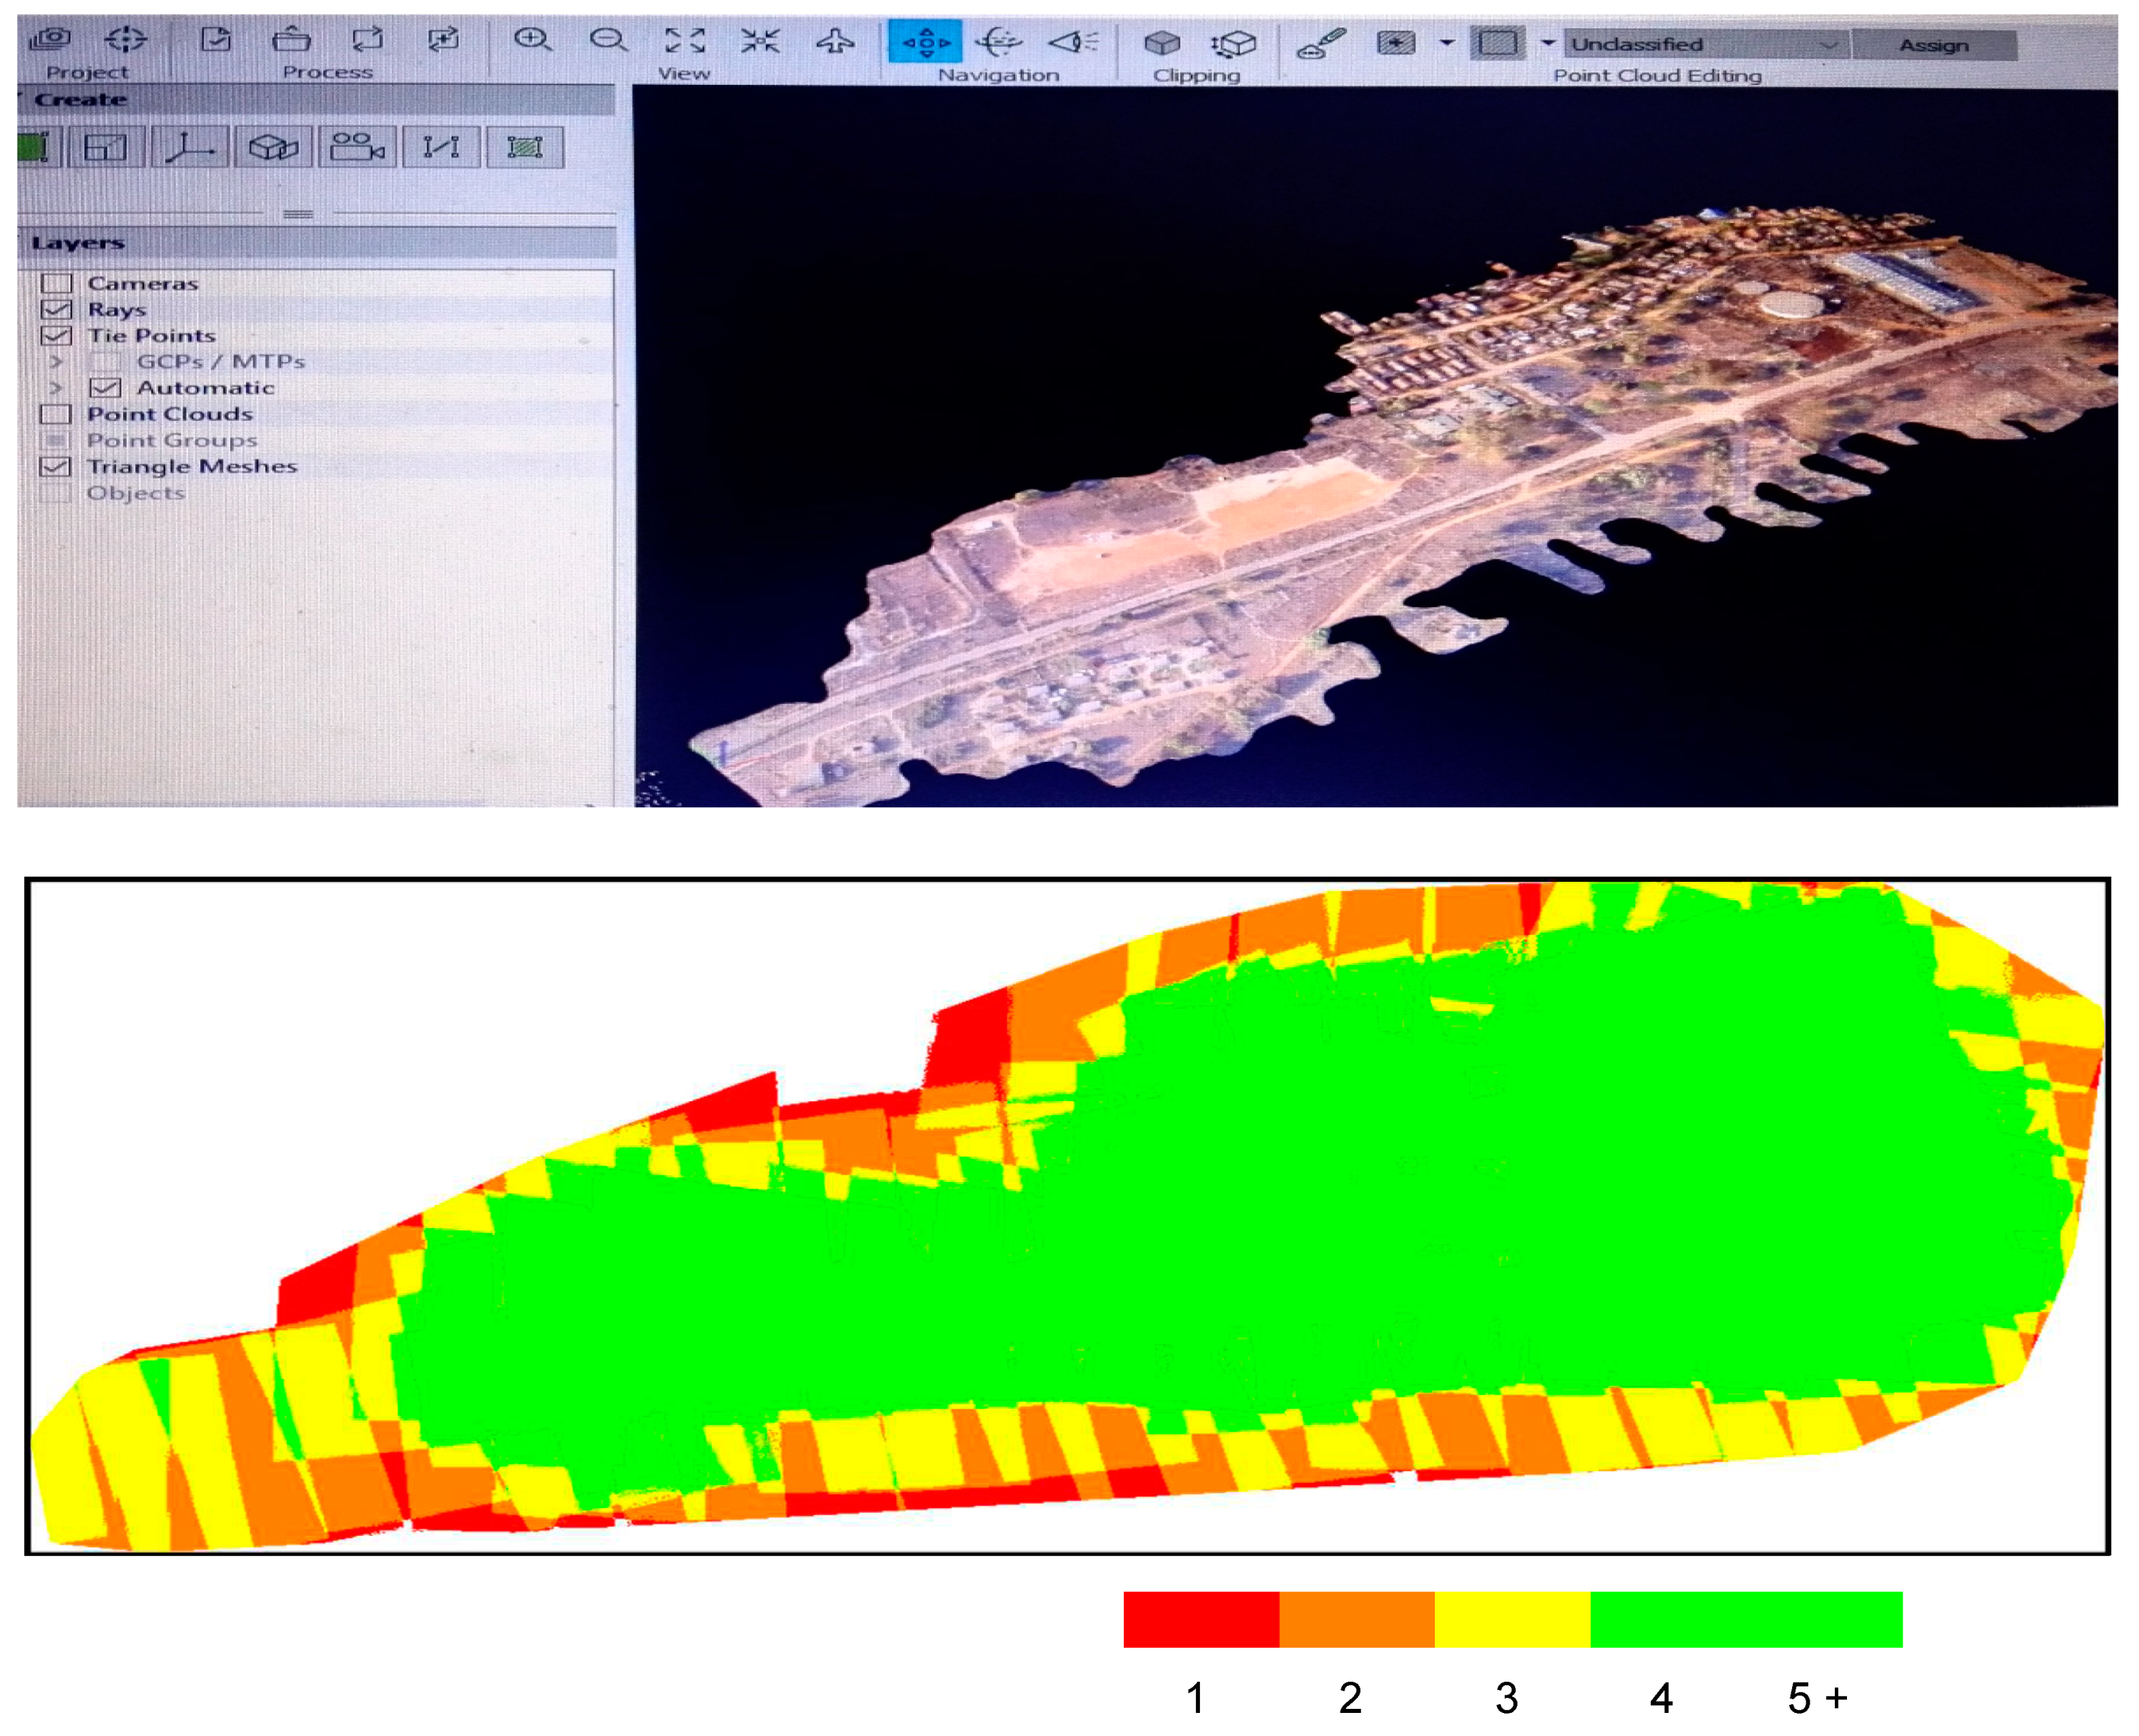Expand the Automatic tie points node
This screenshot has height=1736, width=2139.
tap(56, 388)
